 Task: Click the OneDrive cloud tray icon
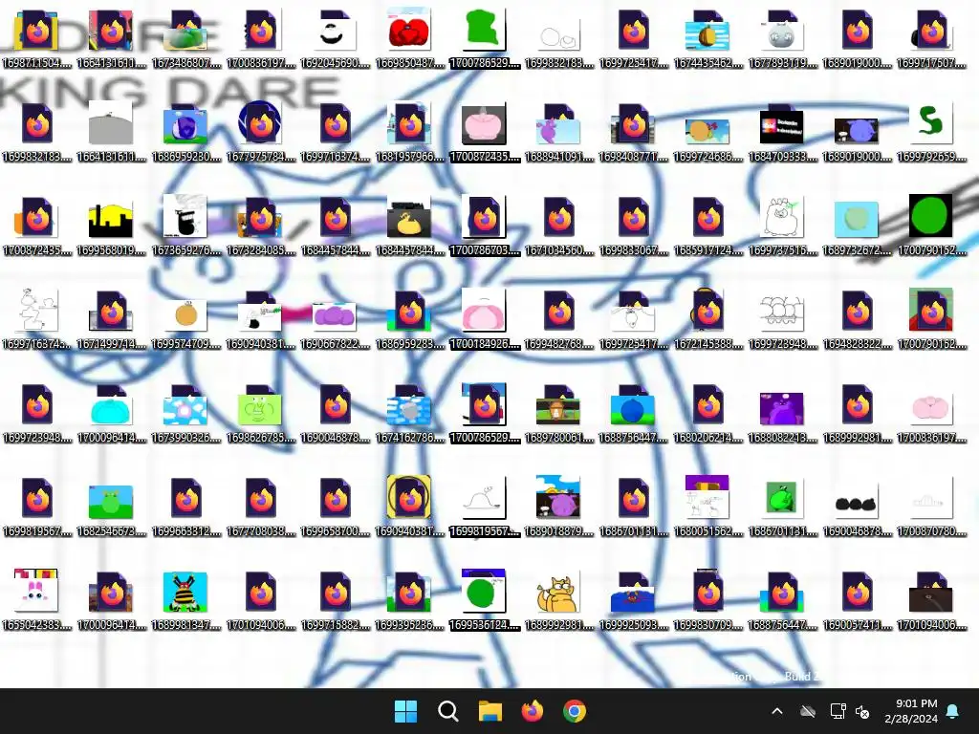(808, 711)
